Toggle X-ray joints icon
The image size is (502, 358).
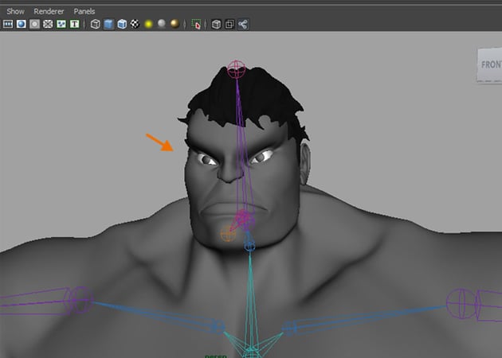click(243, 24)
